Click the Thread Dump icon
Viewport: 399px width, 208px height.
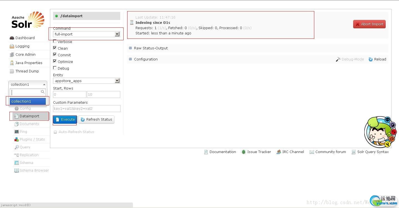pos(12,71)
